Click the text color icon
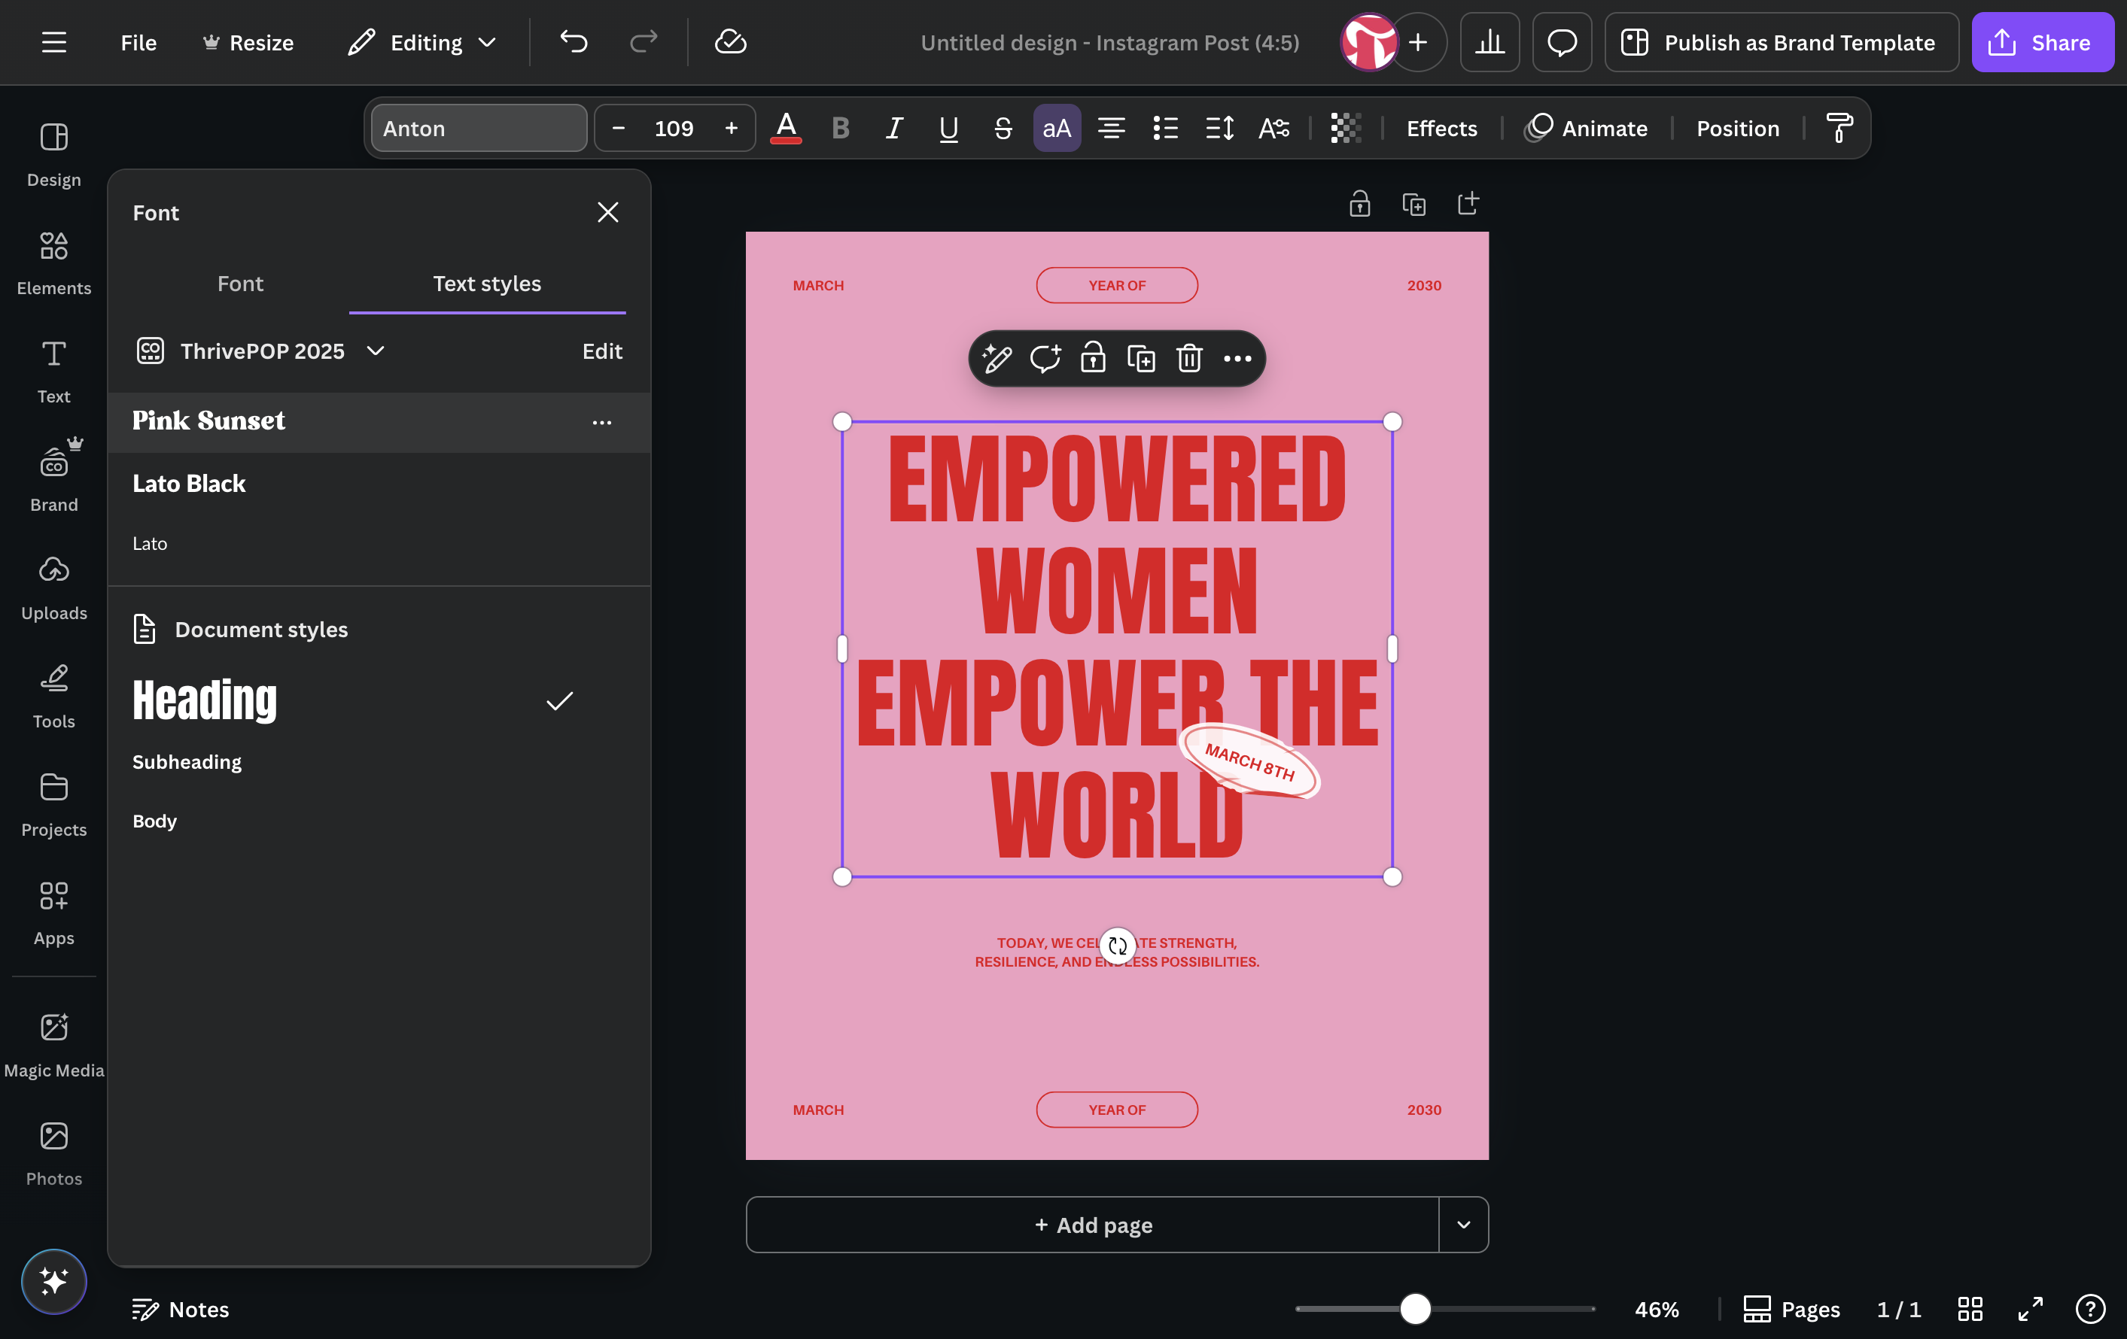Screen dimensions: 2127x1339 pyautogui.click(x=785, y=129)
